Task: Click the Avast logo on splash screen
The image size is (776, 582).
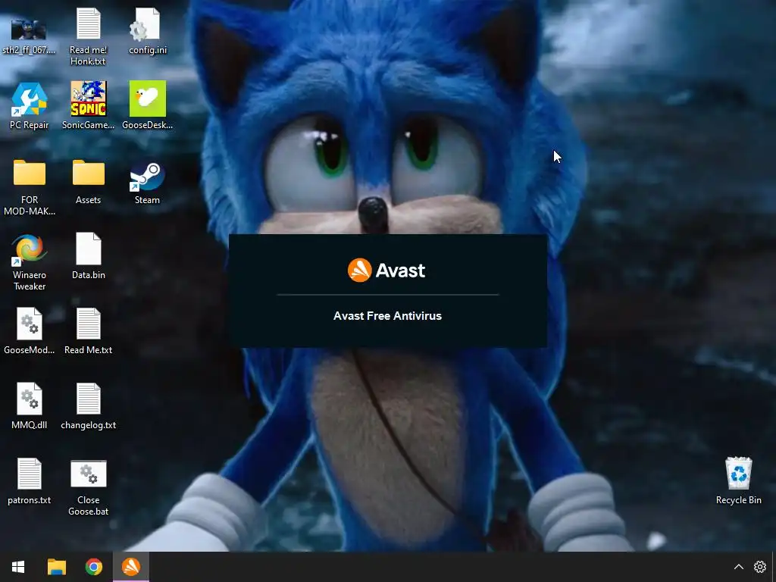Action: (386, 271)
